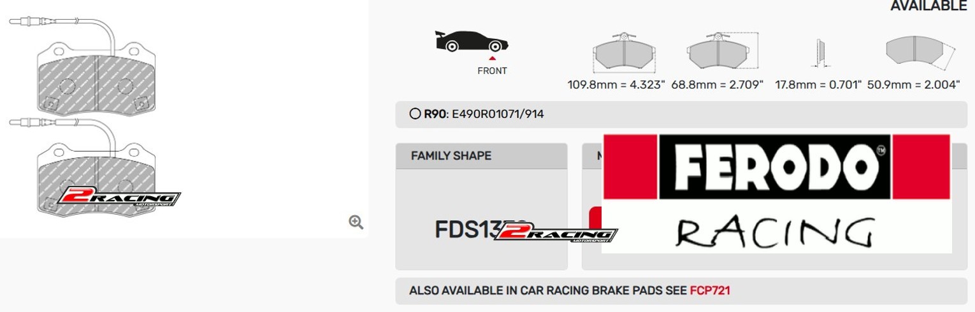This screenshot has width=975, height=312.
Task: Click the red triangle above FRONT
Action: pos(492,59)
